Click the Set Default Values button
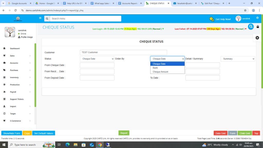The width and height of the screenshot is (263, 148). click(x=44, y=133)
